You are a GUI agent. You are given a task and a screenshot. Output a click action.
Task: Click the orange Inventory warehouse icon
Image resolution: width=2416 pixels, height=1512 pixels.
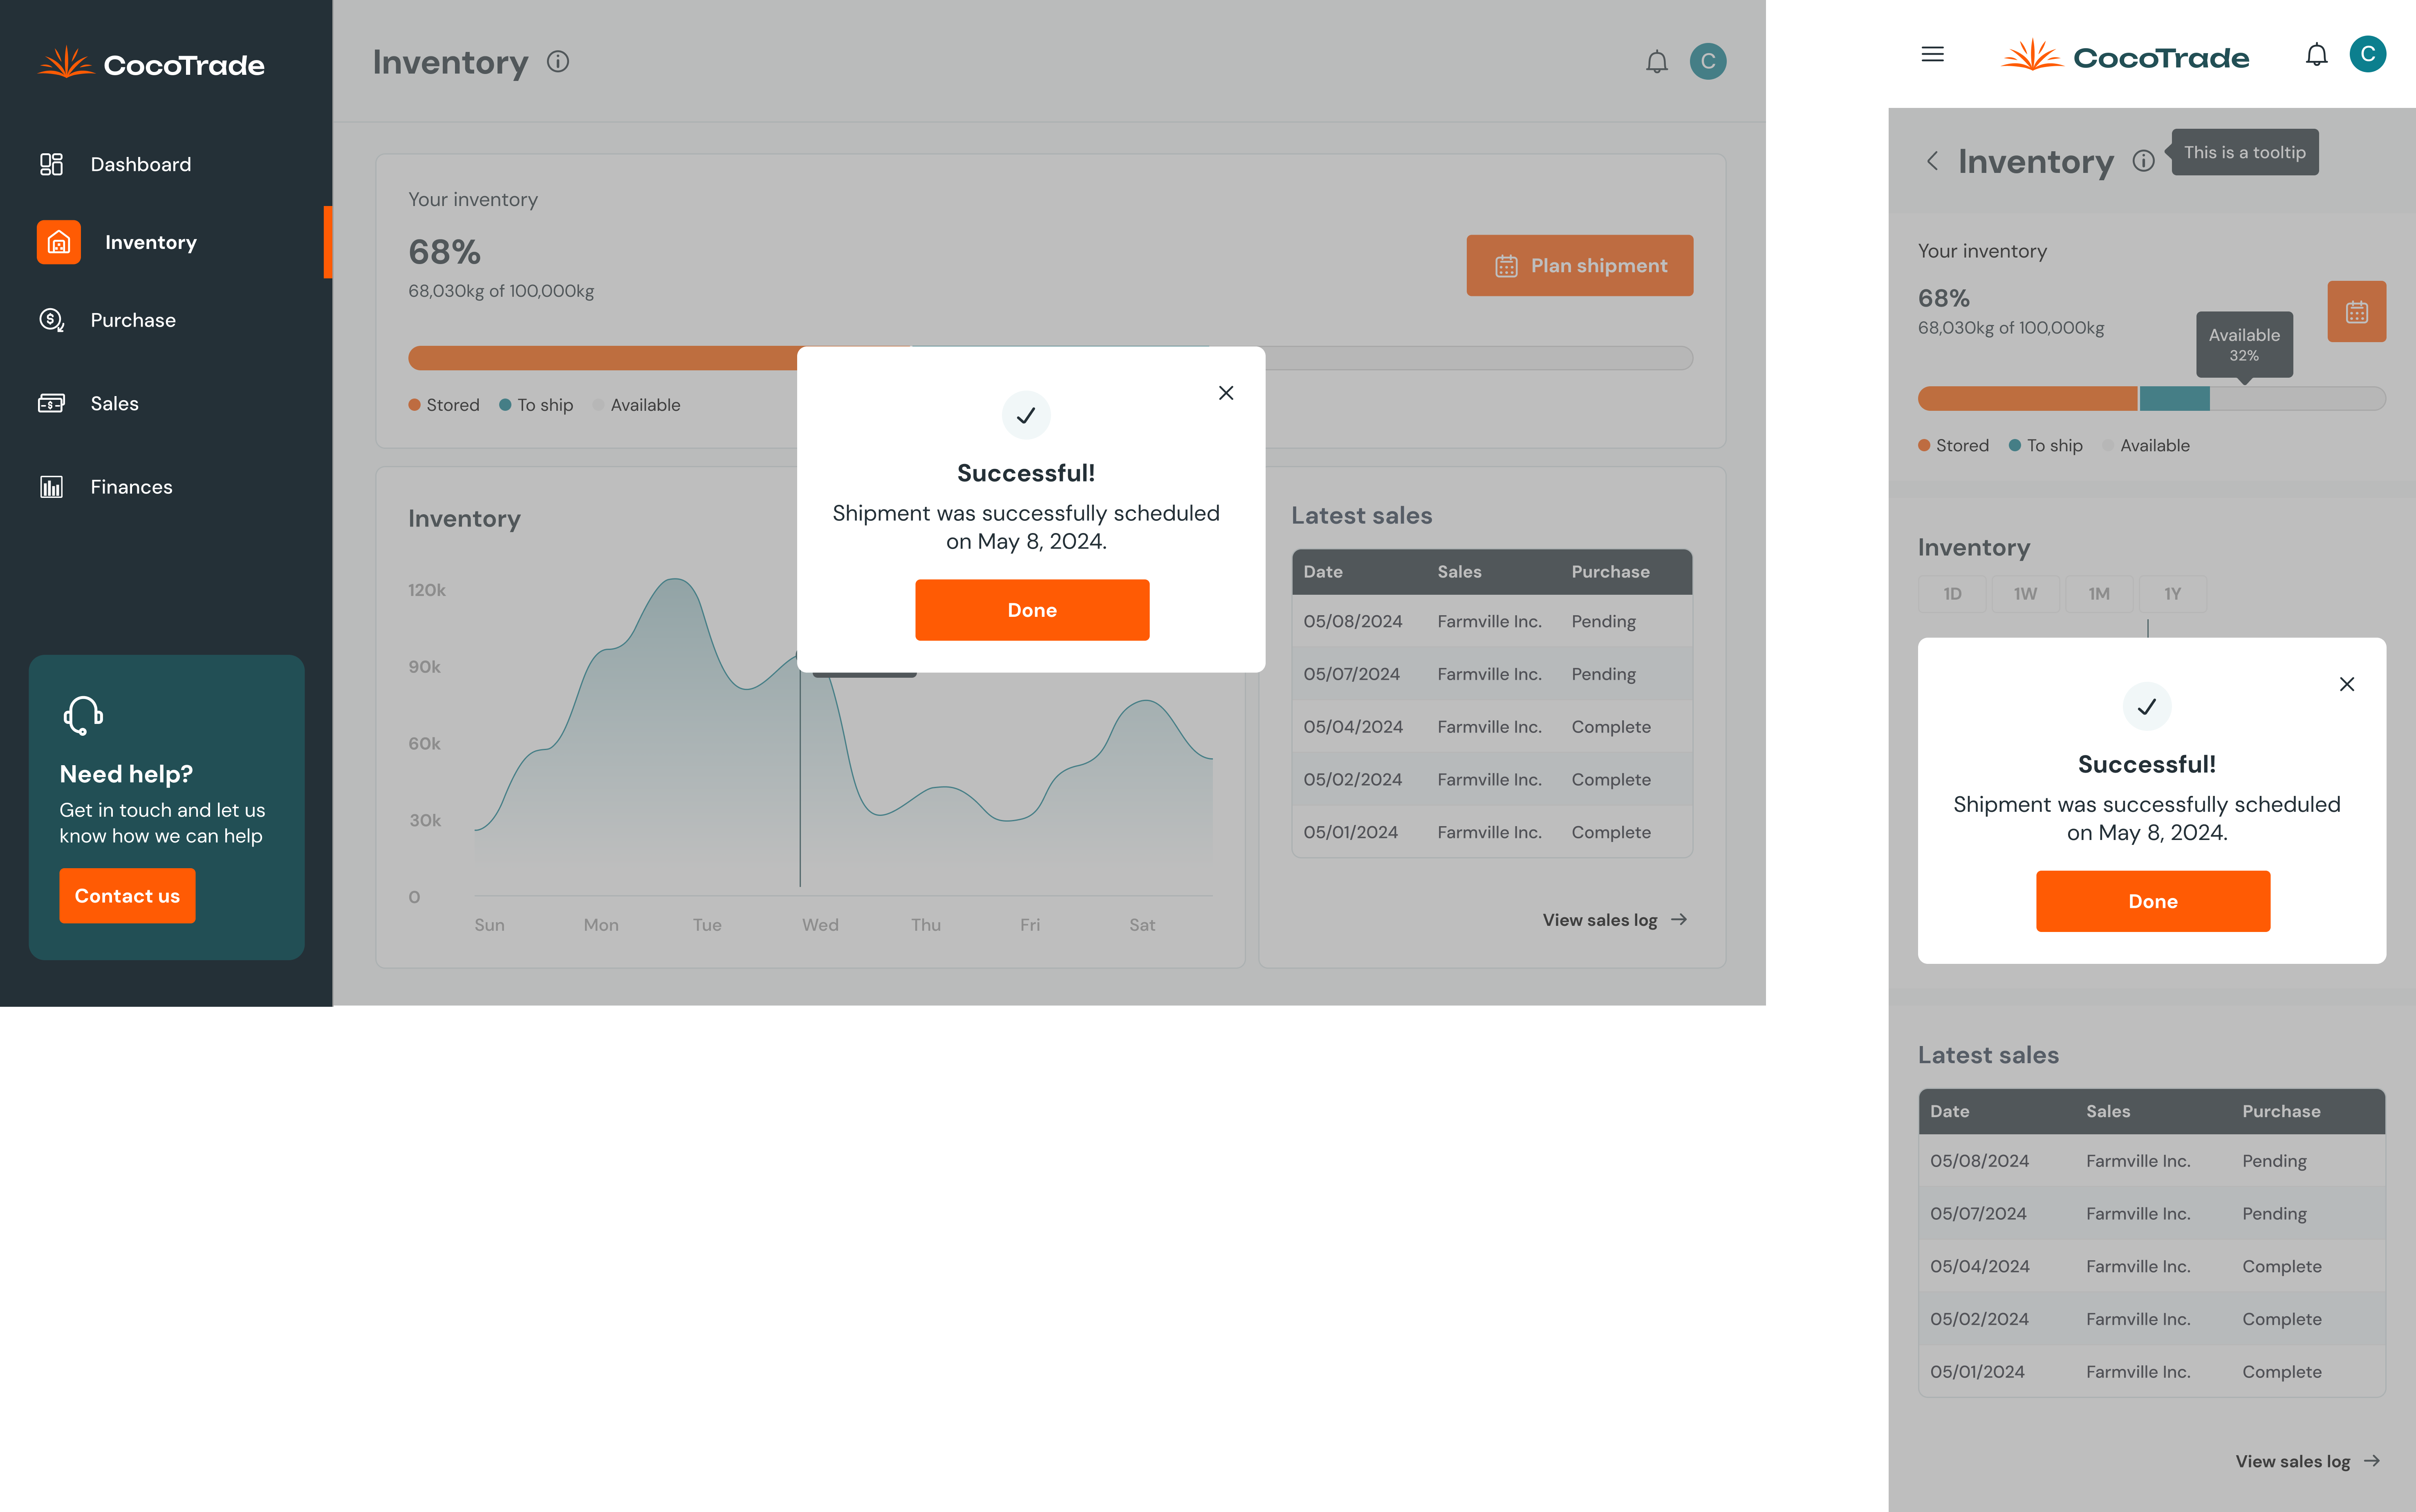[x=59, y=242]
